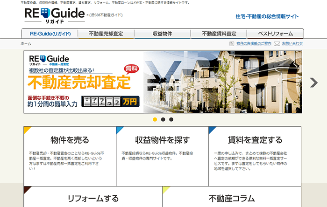The image size is (327, 207).
Task: Click the document icon beside 物件広告掲載のご案内
Action: [x=232, y=44]
